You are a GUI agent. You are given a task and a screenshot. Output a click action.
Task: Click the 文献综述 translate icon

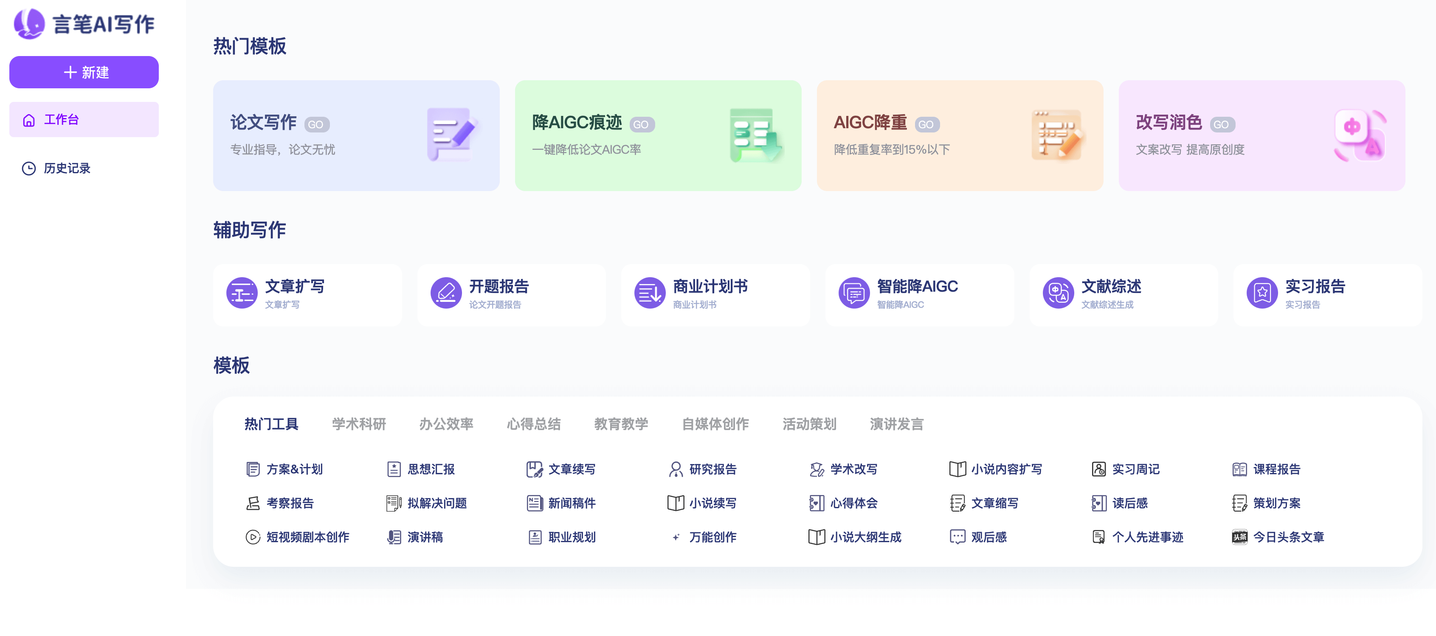[1058, 293]
